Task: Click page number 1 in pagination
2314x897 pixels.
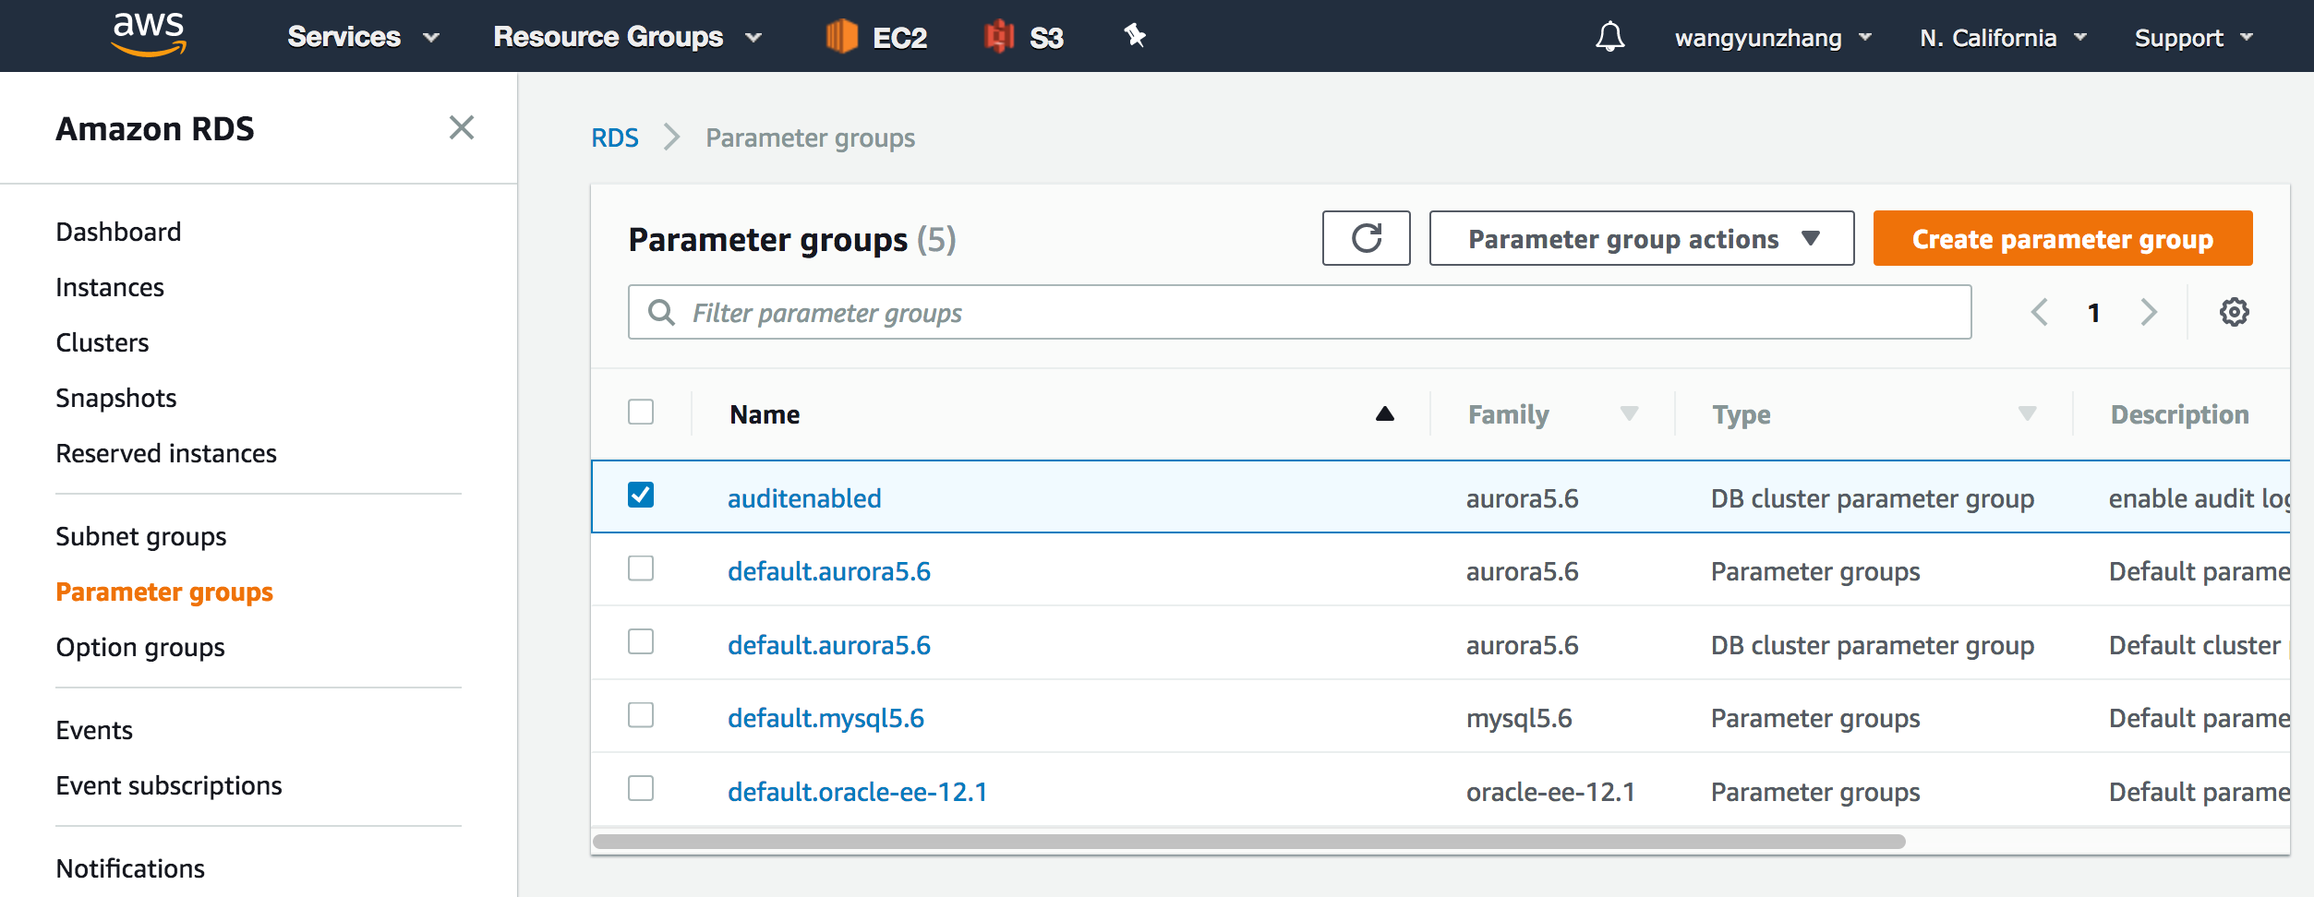Action: point(2094,313)
